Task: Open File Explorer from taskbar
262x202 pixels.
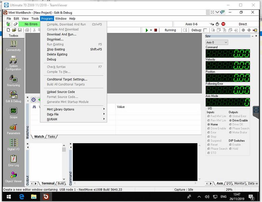Action: tap(34, 197)
